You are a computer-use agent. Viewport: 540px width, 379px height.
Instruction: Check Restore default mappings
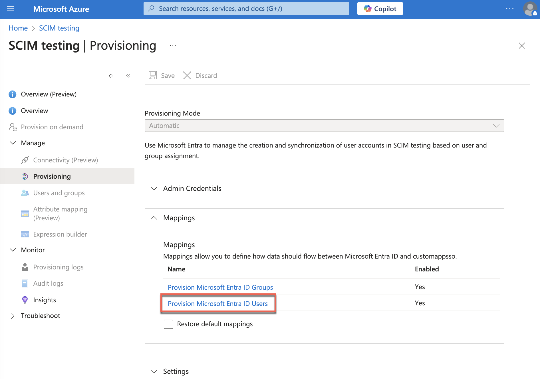click(168, 324)
